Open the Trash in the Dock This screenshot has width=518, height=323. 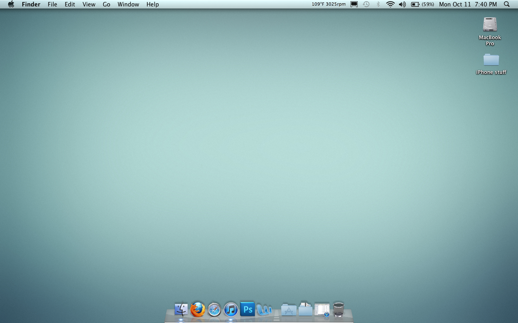tap(339, 310)
